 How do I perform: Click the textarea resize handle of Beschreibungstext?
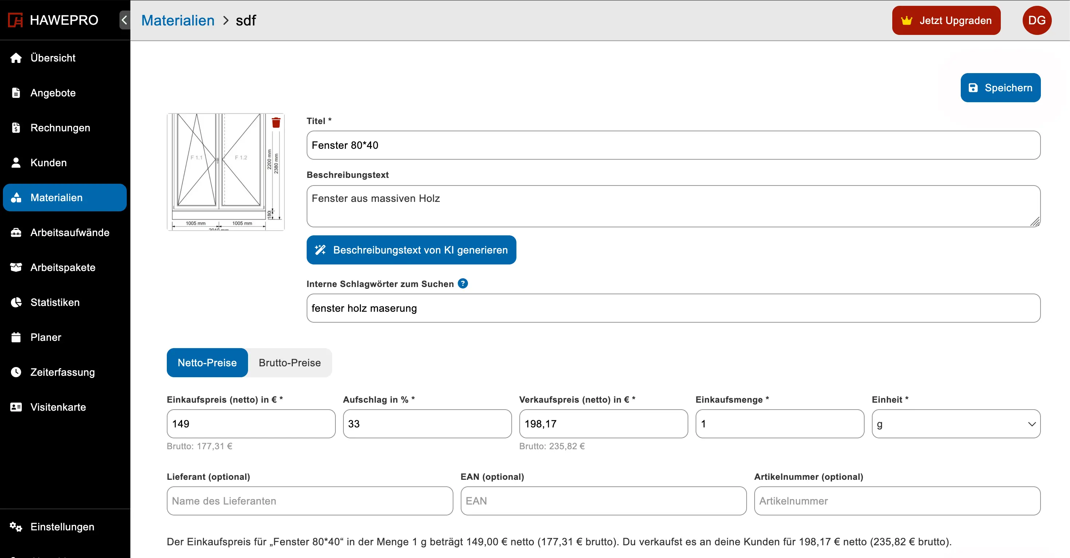tap(1035, 222)
